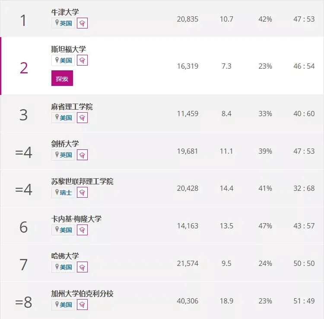Click graduation cap icon in 剑桥大学 row
This screenshot has height=319, width=324.
pyautogui.click(x=82, y=155)
